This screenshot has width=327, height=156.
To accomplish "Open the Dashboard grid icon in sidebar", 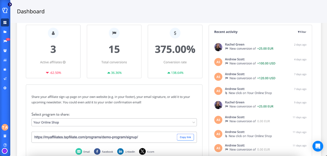I will point(5,23).
